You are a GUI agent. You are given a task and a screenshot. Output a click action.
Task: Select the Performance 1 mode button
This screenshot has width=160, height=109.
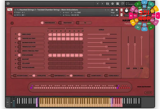59,76
